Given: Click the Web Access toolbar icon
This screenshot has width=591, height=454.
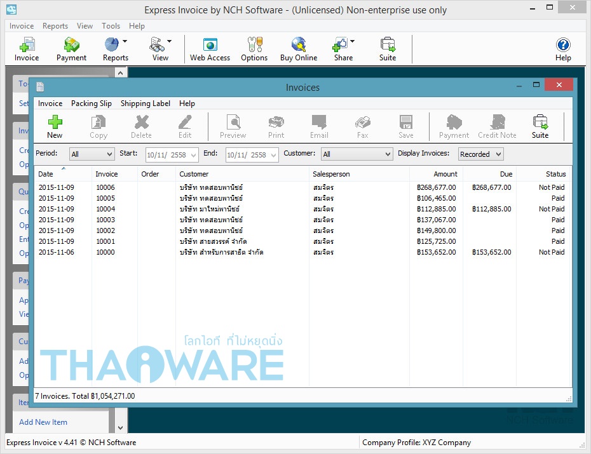Looking at the screenshot, I should [210, 46].
